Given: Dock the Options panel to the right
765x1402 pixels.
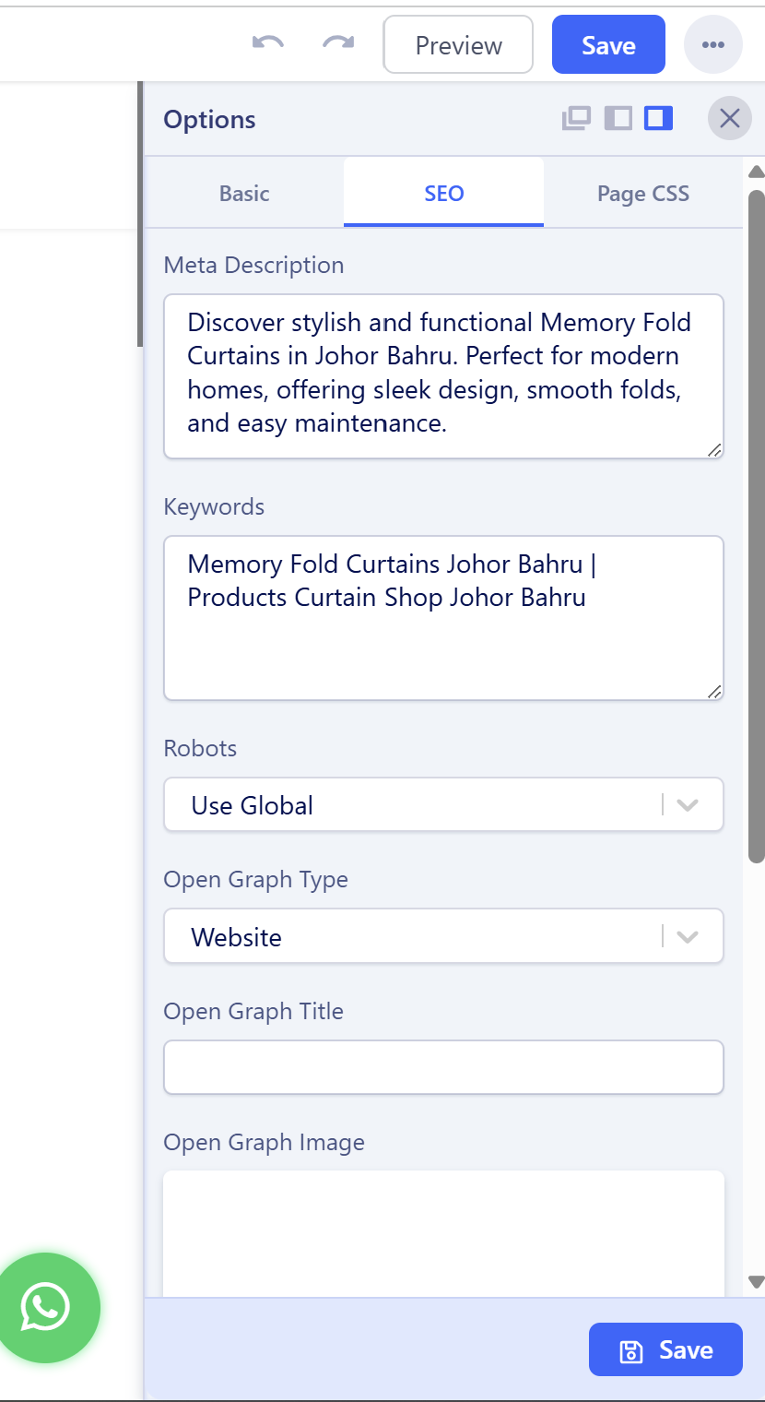Looking at the screenshot, I should point(658,118).
